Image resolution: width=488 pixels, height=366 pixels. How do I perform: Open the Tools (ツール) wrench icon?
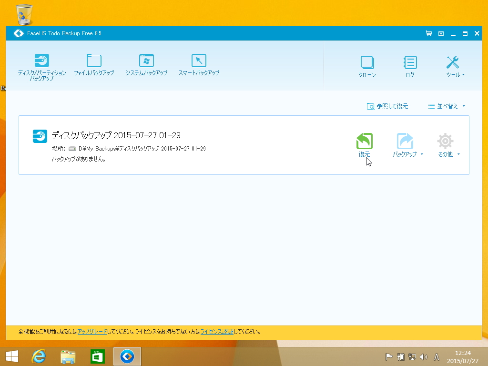(x=453, y=62)
